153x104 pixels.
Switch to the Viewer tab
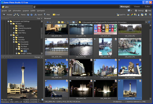coord(137,6)
